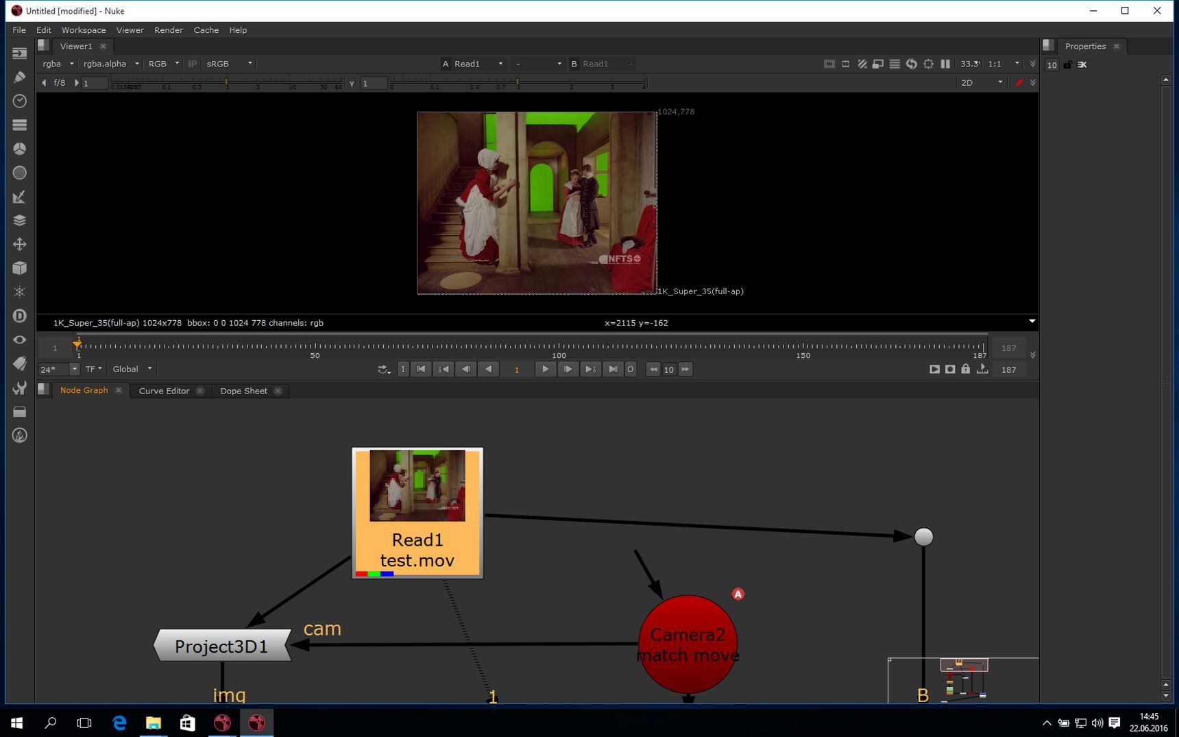Open the Merge nodes menu

[x=19, y=220]
